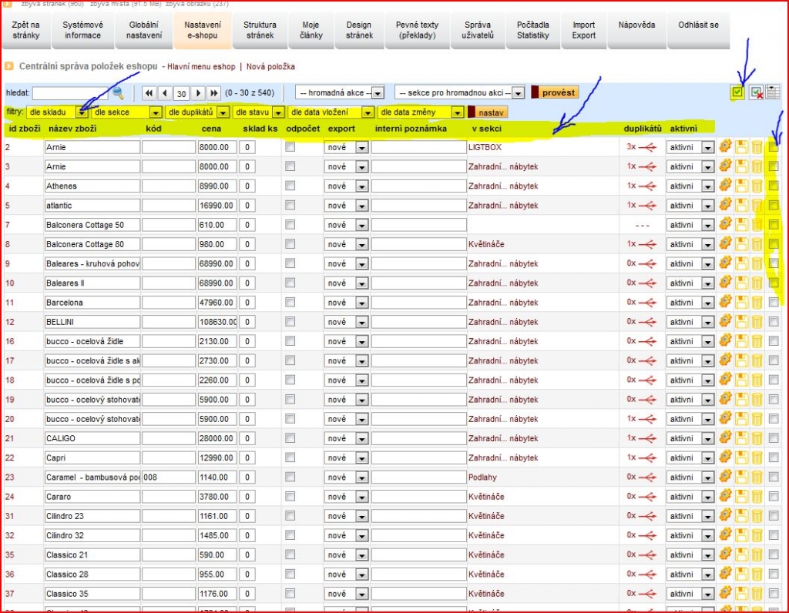The width and height of the screenshot is (789, 613).
Task: Open the dle stavu filter dropdown
Action: coord(259,112)
